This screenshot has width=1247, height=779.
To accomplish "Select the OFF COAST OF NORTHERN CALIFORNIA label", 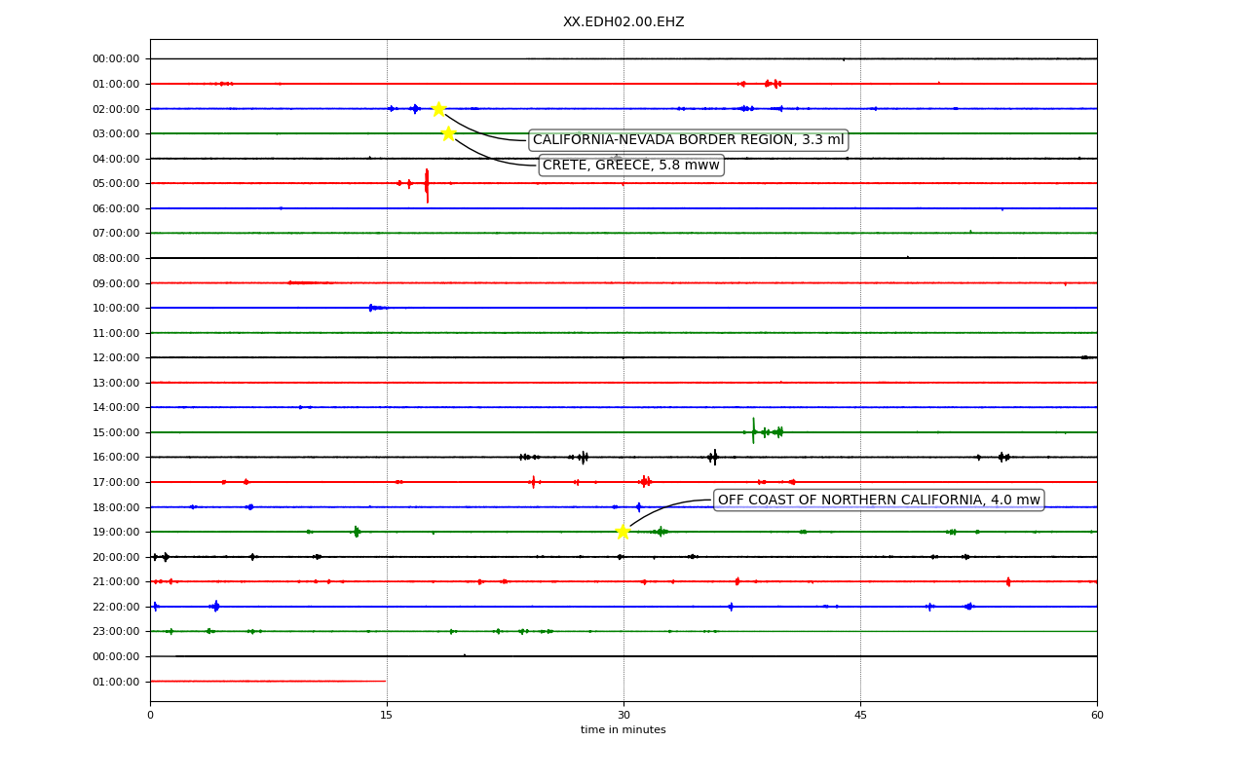I will pyautogui.click(x=879, y=501).
